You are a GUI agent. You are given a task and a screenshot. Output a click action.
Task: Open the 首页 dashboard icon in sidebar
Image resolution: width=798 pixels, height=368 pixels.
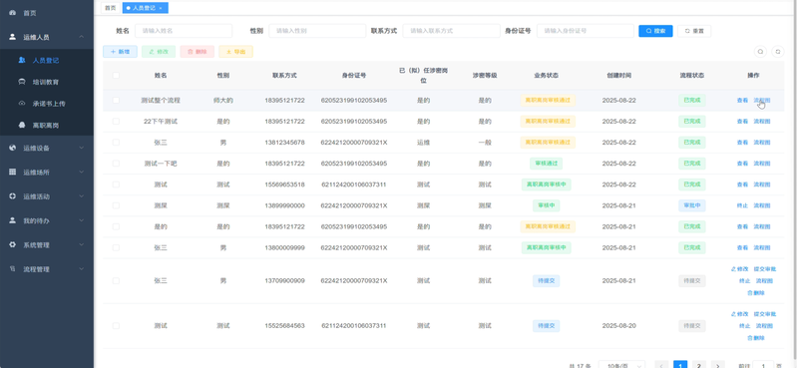point(13,13)
